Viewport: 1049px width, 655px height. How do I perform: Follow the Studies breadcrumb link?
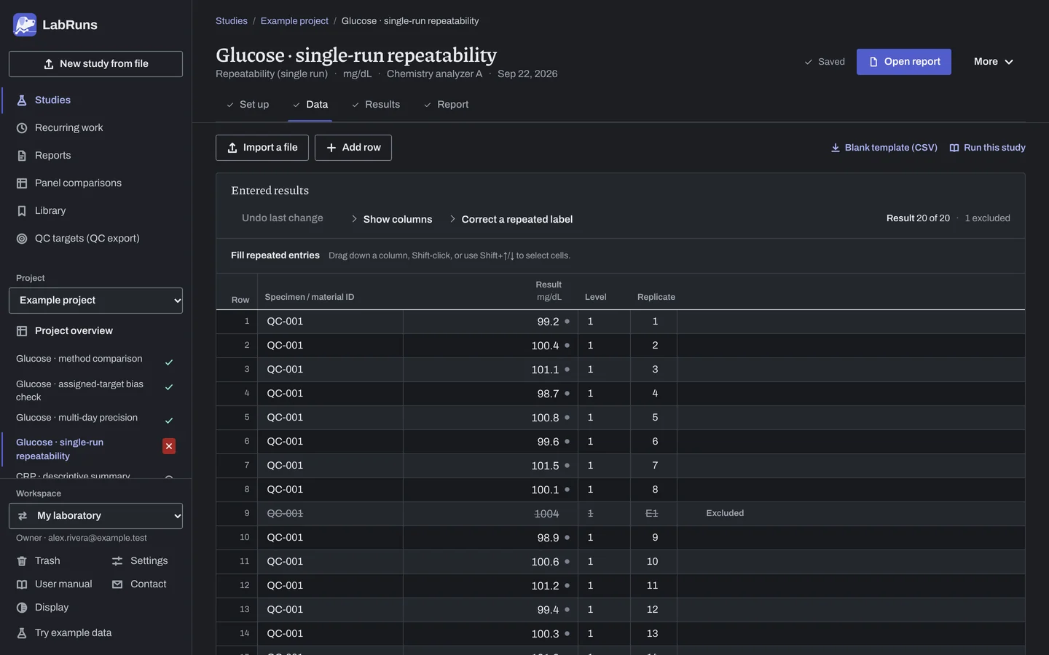click(232, 21)
